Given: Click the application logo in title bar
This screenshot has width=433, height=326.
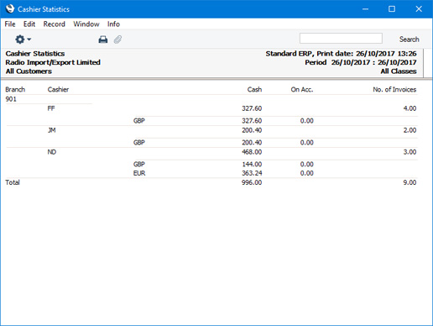Looking at the screenshot, I should pos(10,9).
